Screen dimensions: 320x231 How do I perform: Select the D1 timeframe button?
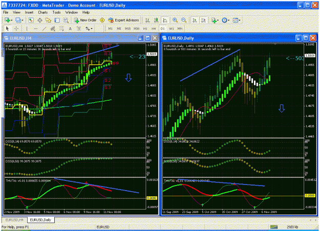[162, 29]
